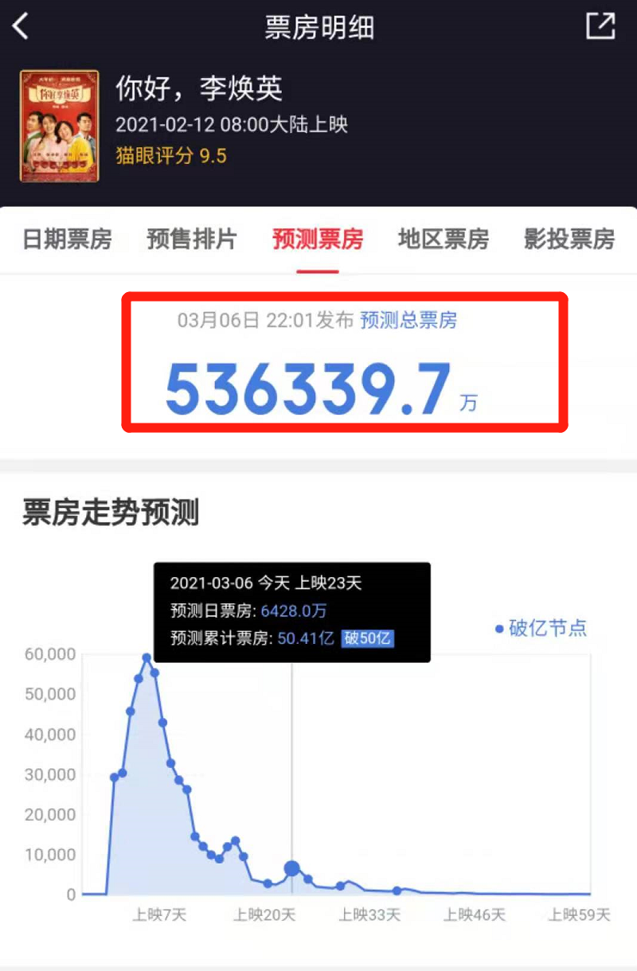Toggle the 破亿节点 legend item
This screenshot has width=637, height=971.
pos(541,628)
